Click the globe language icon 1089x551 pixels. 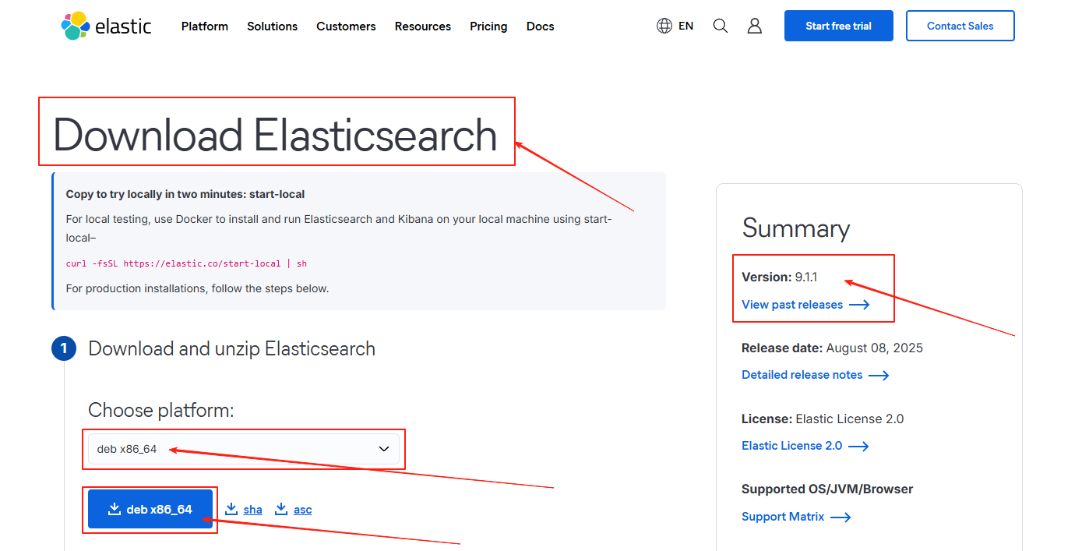point(664,26)
